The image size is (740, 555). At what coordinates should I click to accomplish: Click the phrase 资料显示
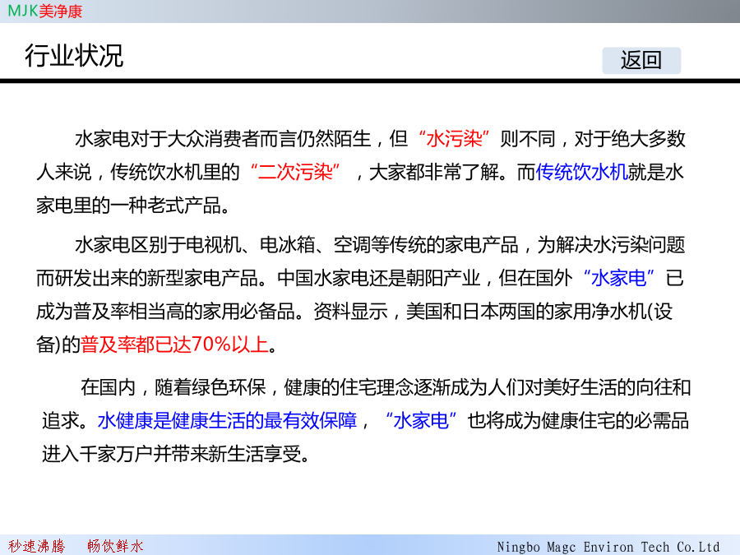350,312
